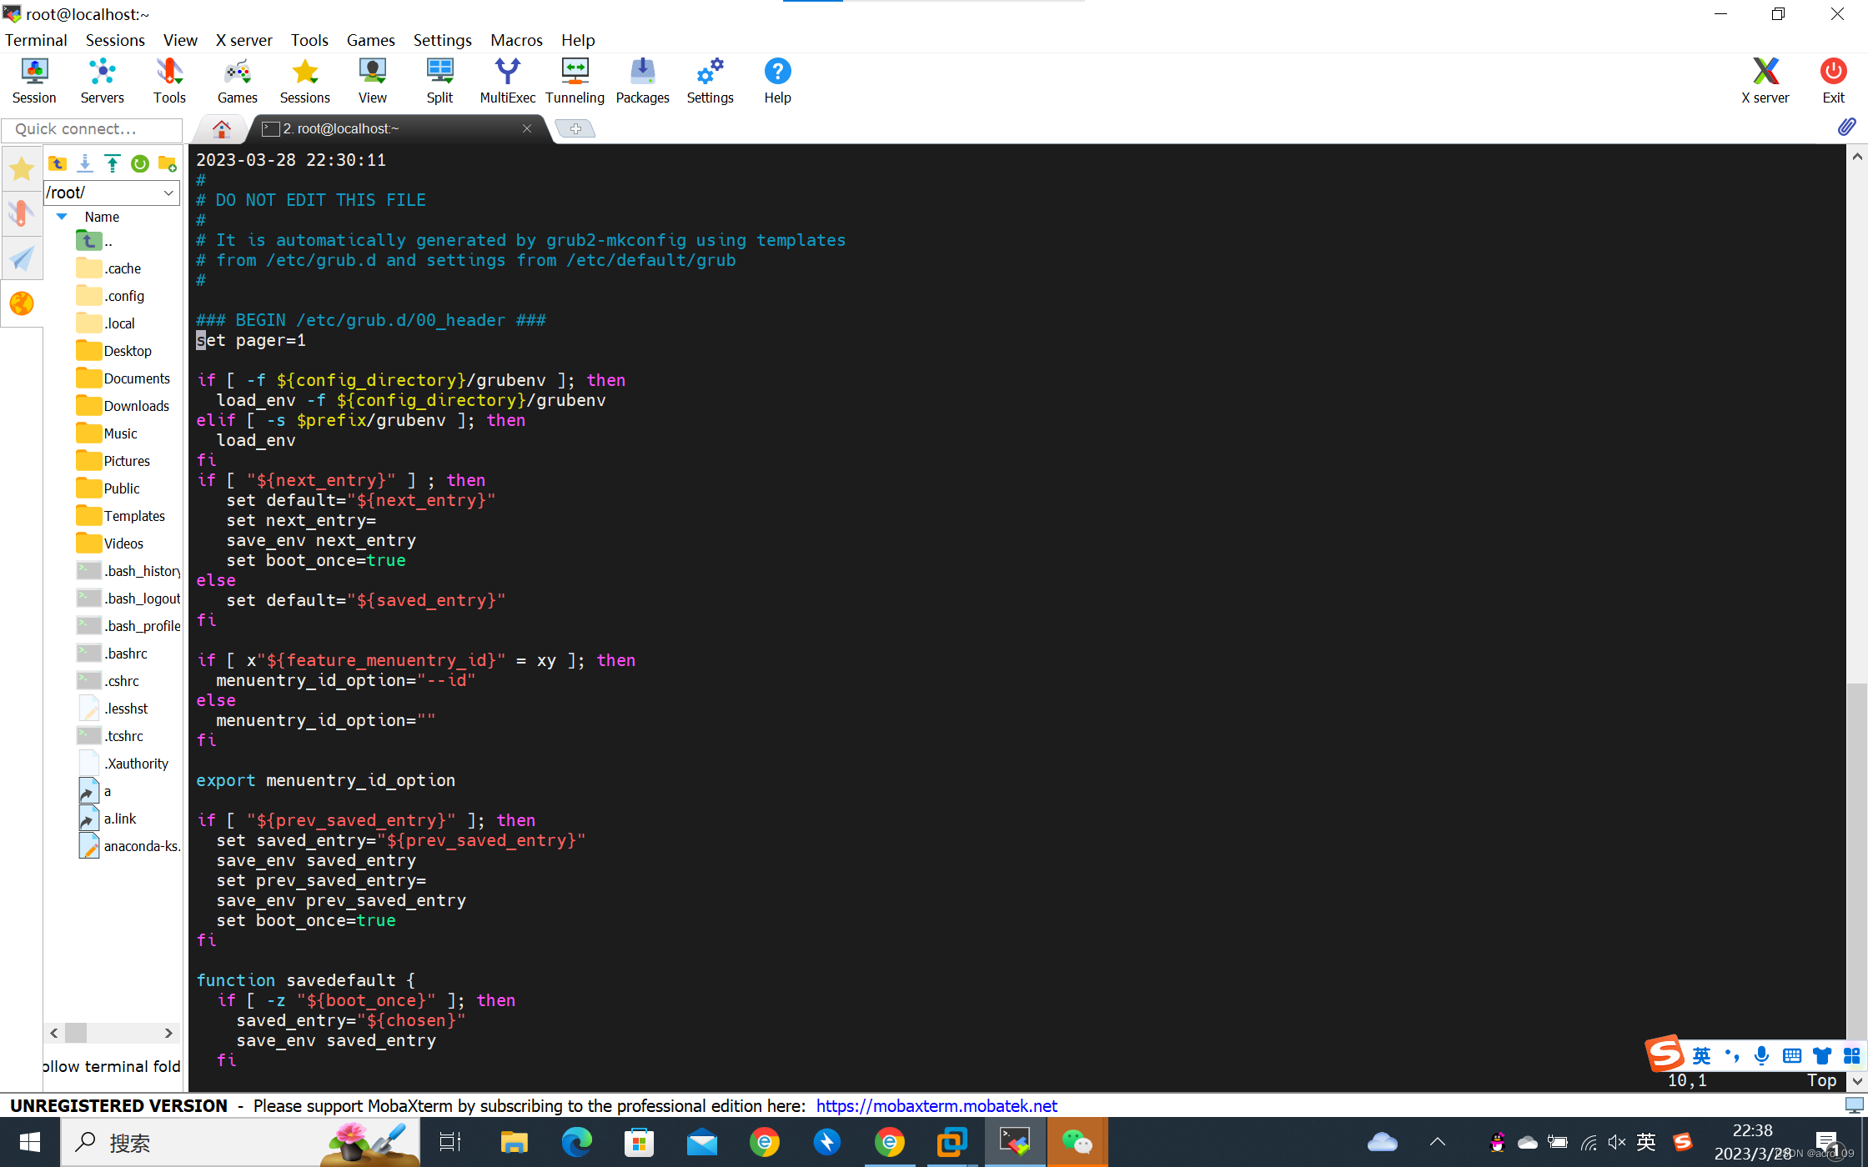Create new folder via folder-plus icon
1868x1167 pixels.
pos(168,163)
